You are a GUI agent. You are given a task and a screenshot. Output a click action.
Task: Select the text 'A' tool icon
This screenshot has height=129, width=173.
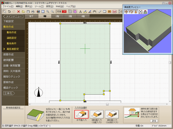click(80, 11)
